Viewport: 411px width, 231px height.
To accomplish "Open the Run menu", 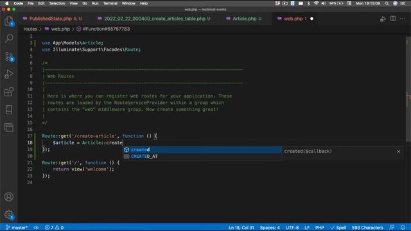I will click(95, 3).
